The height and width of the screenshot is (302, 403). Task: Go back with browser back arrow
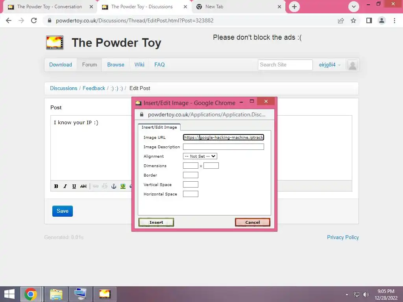[9, 20]
